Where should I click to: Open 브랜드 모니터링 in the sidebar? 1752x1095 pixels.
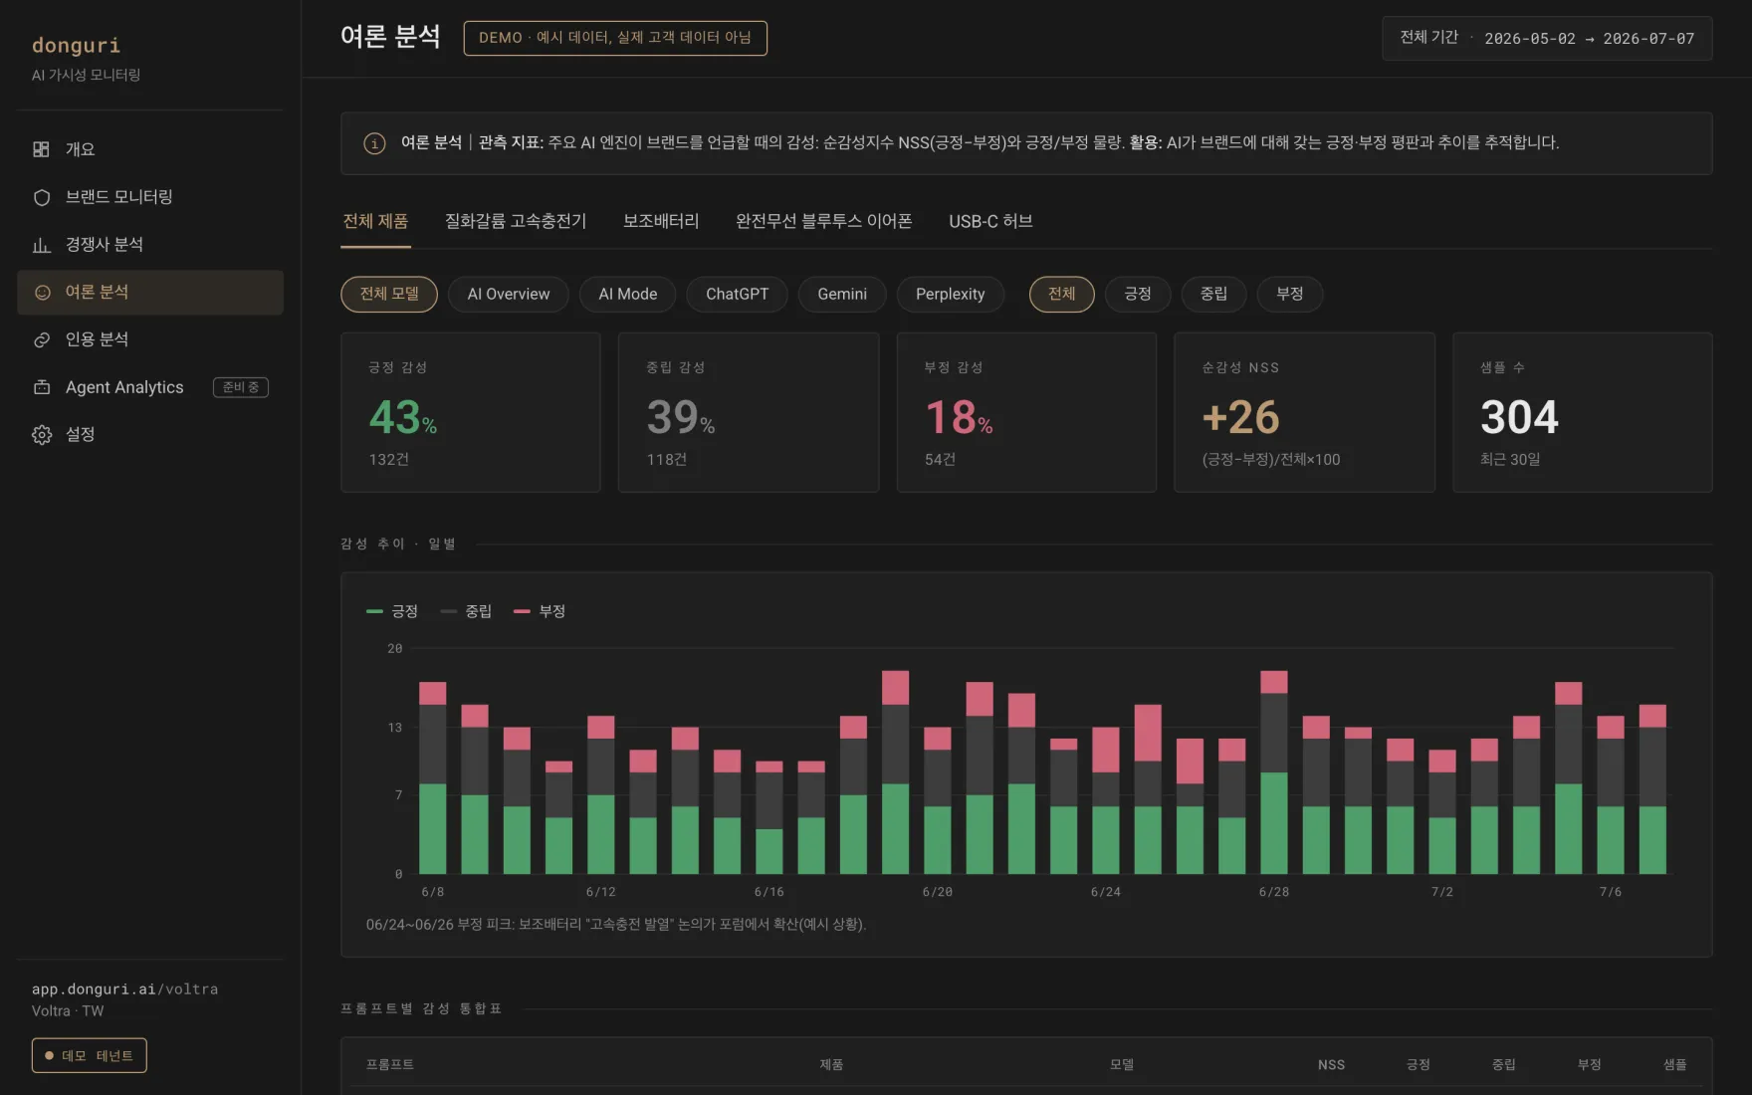tap(150, 197)
